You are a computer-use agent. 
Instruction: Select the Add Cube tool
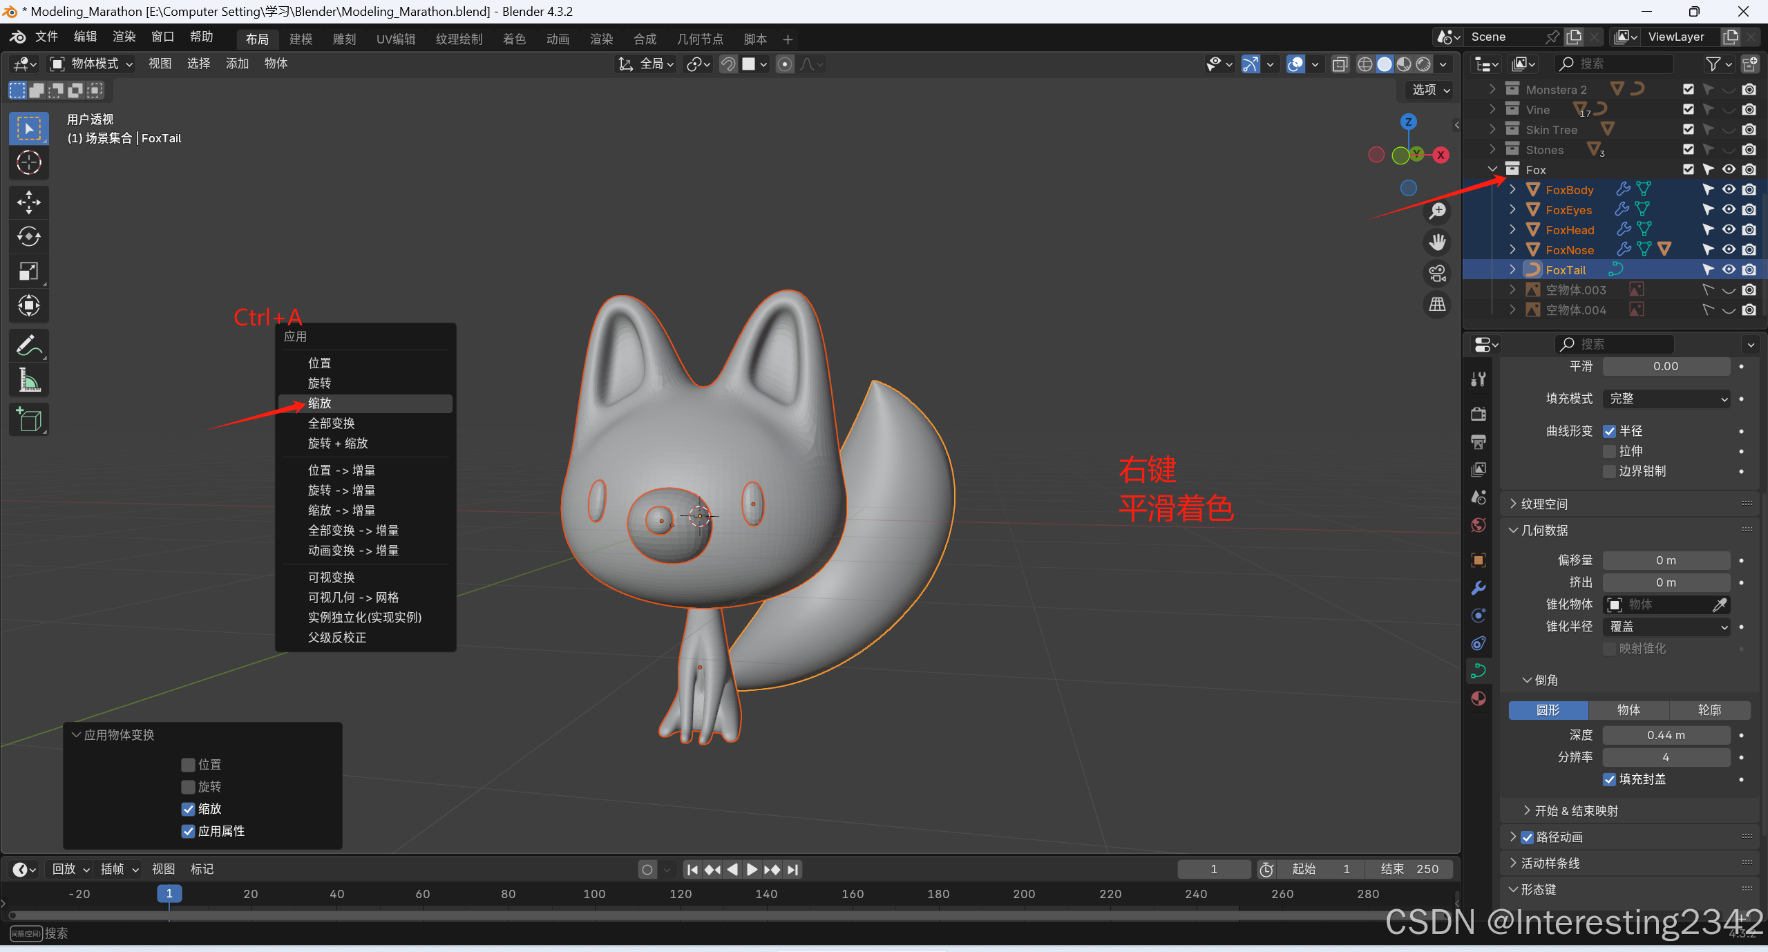pos(28,419)
